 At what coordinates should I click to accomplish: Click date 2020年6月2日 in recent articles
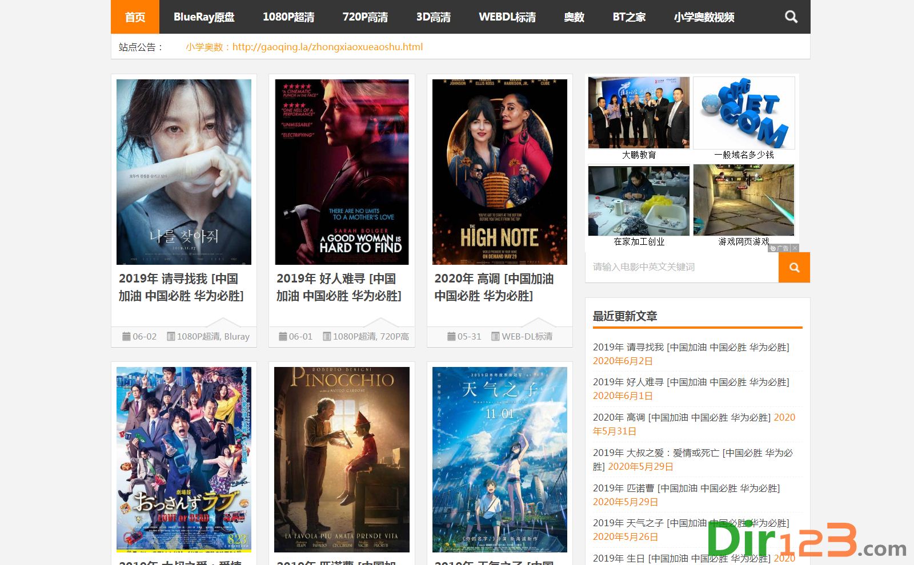[623, 361]
